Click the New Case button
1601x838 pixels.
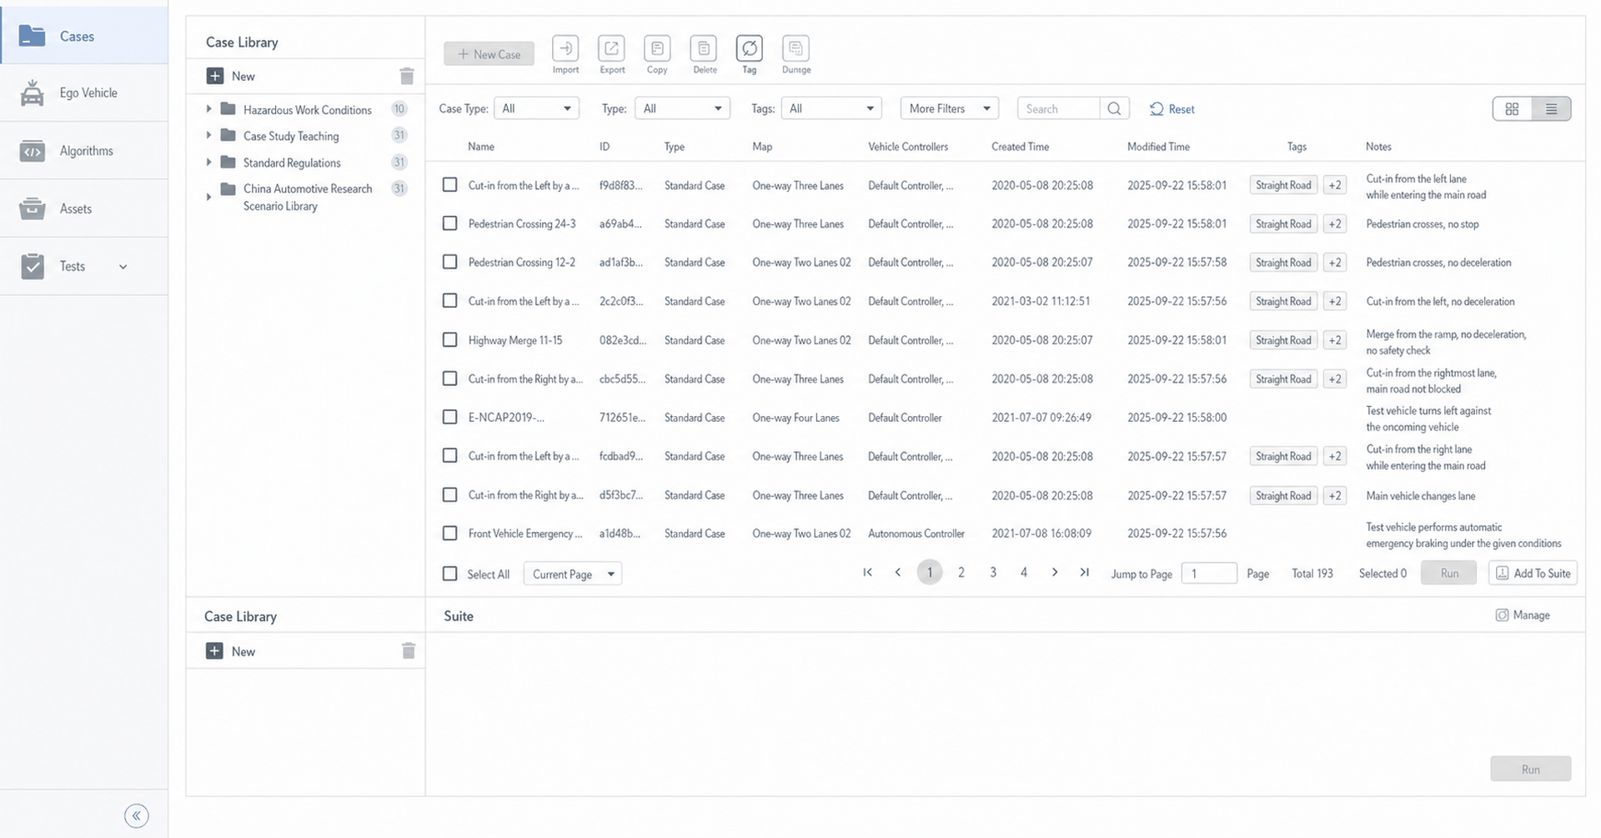489,54
